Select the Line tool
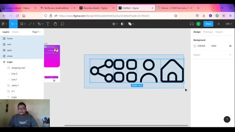Image resolution: width=235 pixels, height=132 pixels. (30, 24)
